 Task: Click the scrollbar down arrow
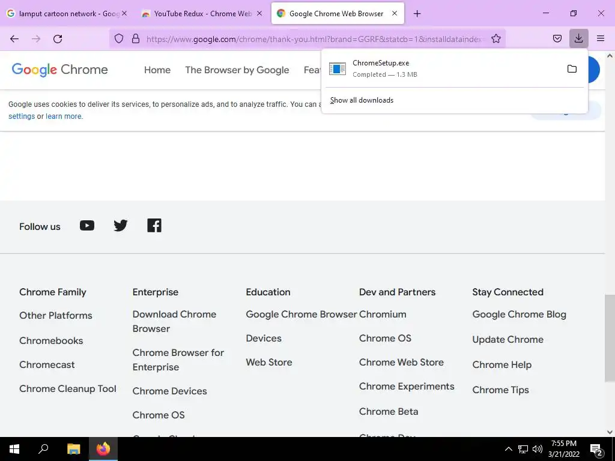coord(610,432)
